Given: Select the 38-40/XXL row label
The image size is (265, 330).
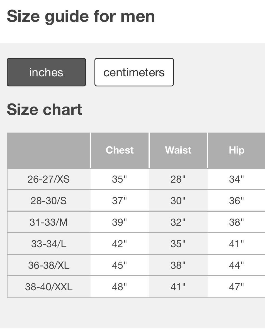Looking at the screenshot, I should pos(48,286).
